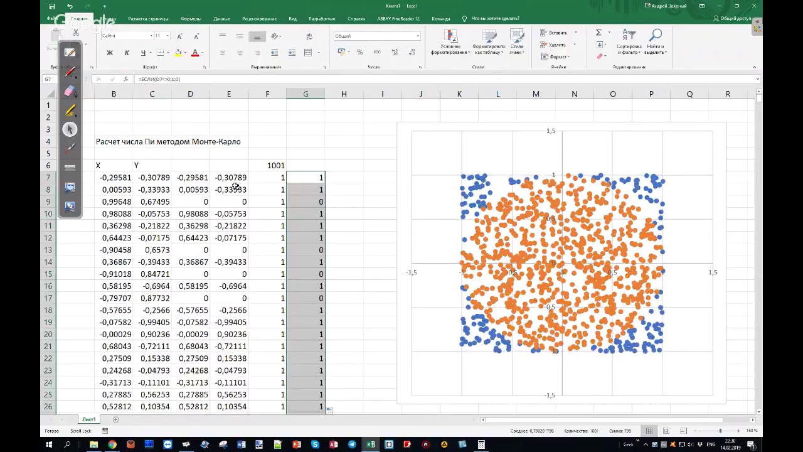This screenshot has height=452, width=803.
Task: Select the yellow highlighter annotation tool
Action: 70,110
